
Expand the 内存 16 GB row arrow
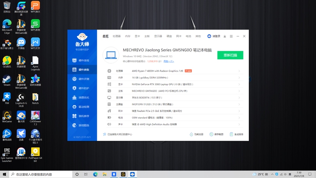[x=239, y=78]
